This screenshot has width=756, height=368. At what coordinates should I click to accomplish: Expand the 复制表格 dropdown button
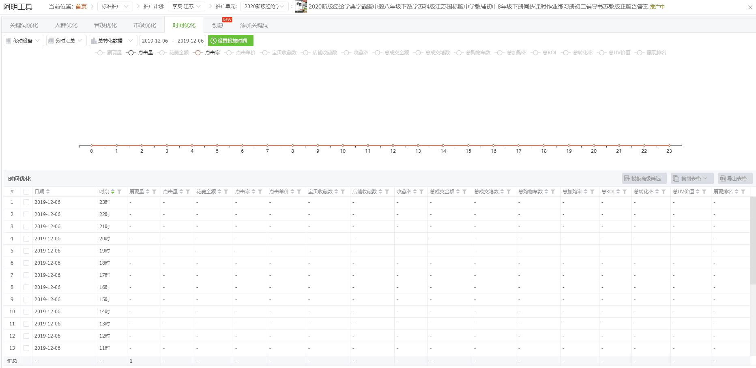click(x=692, y=178)
